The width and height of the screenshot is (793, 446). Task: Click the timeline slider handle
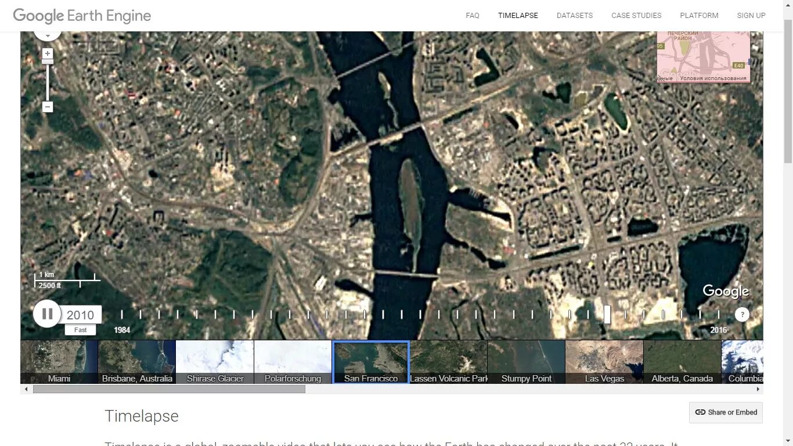[x=607, y=314]
